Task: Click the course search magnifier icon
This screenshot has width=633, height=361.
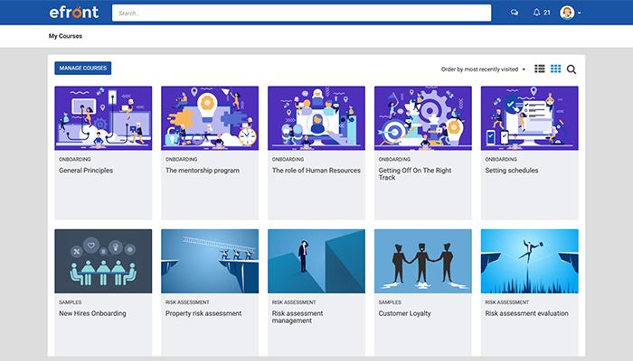Action: point(572,69)
